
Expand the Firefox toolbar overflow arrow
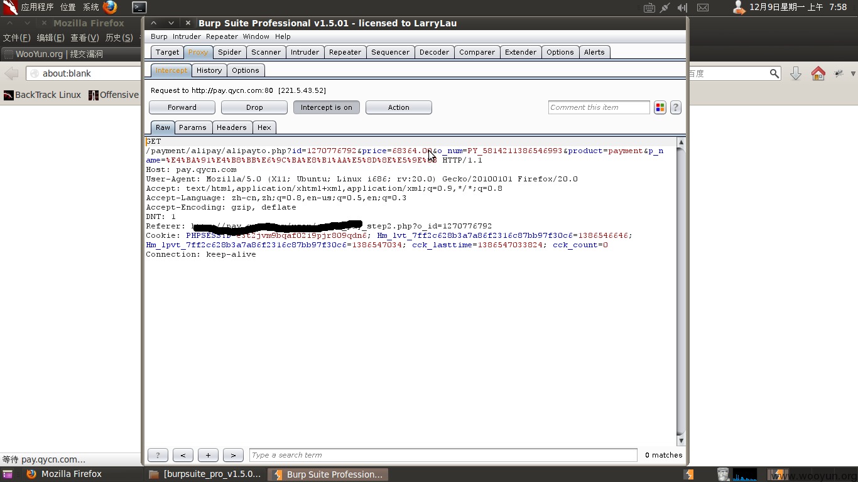coord(853,73)
